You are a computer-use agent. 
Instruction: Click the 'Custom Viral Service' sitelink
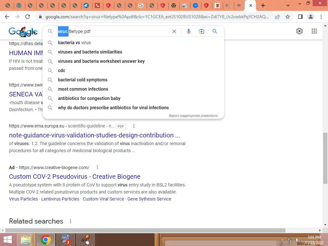103,199
